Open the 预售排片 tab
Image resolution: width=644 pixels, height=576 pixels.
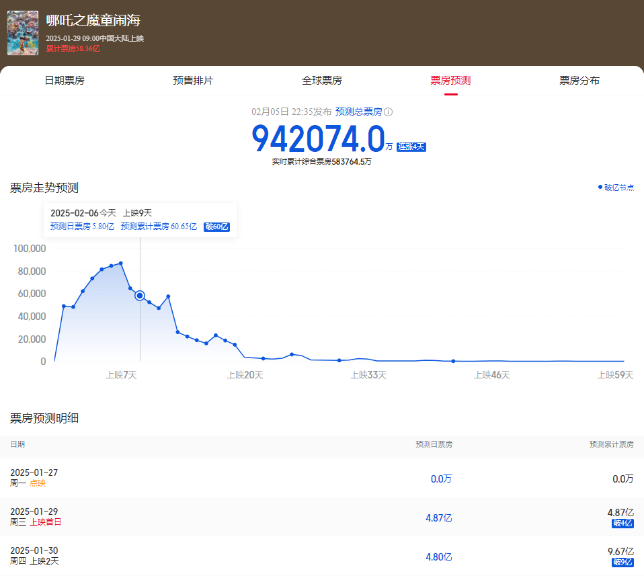pos(193,81)
